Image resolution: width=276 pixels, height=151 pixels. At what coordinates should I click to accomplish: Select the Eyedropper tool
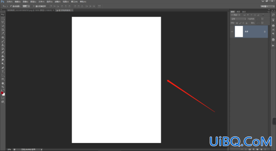click(3, 33)
